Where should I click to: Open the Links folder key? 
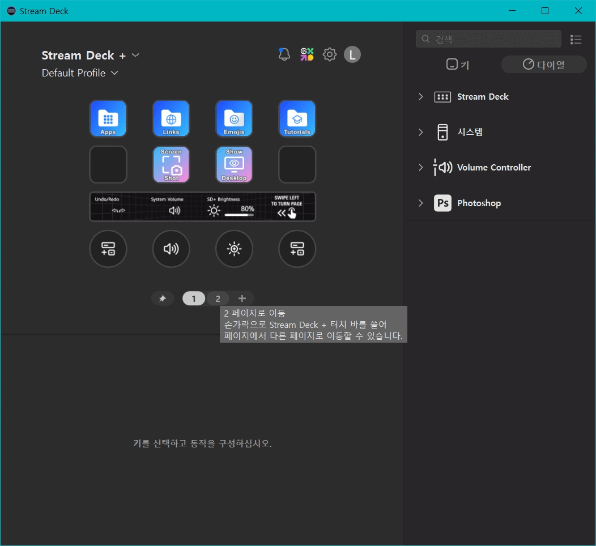tap(171, 118)
